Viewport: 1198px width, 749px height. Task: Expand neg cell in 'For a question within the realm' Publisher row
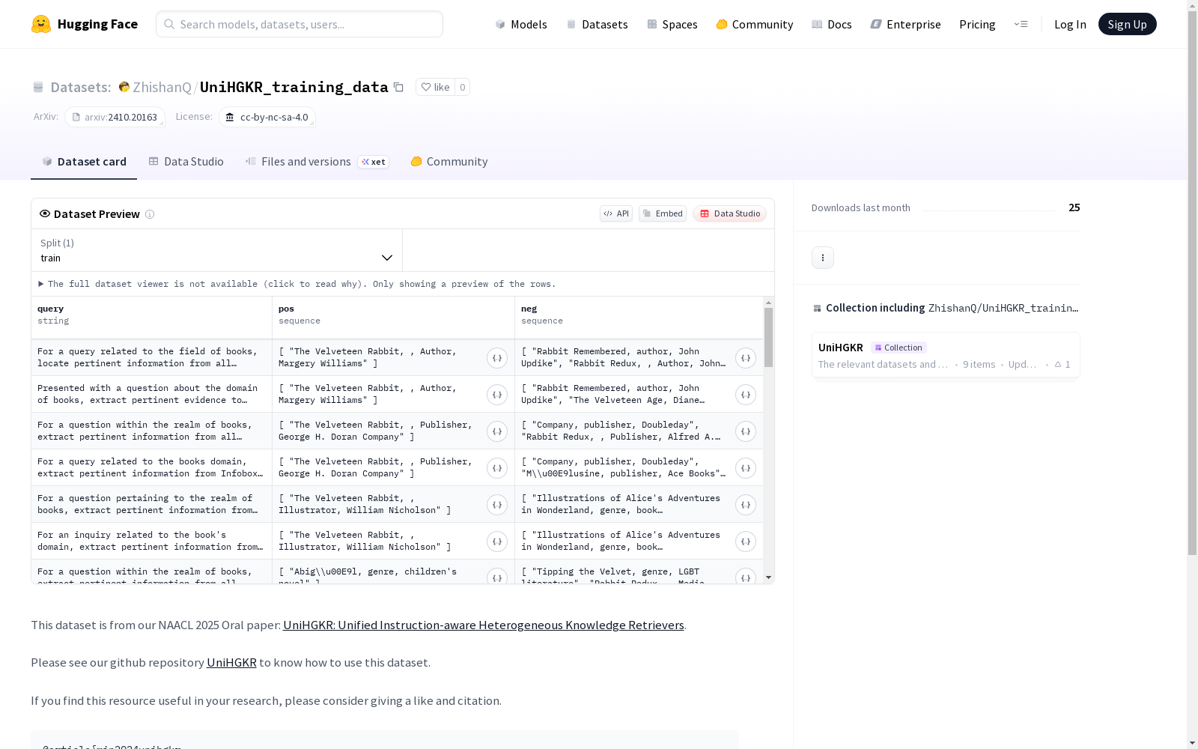tap(746, 431)
